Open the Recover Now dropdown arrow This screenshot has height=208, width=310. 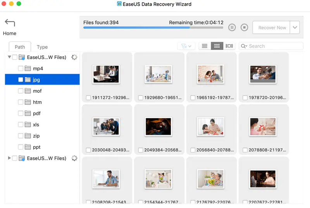tap(295, 28)
